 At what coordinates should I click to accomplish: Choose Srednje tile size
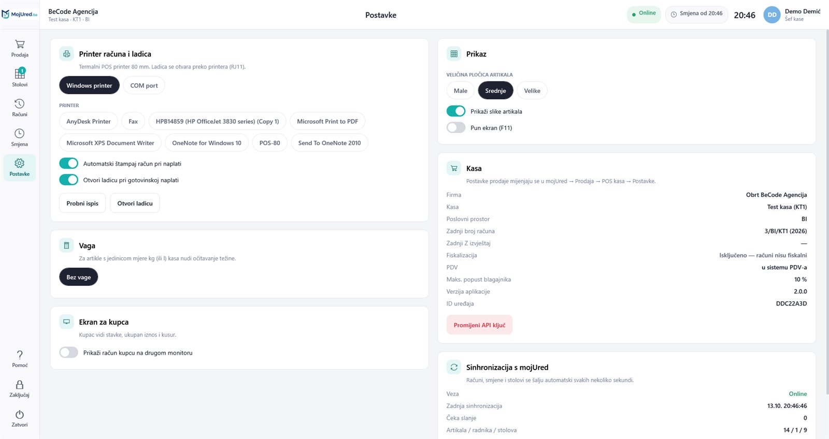(x=495, y=91)
